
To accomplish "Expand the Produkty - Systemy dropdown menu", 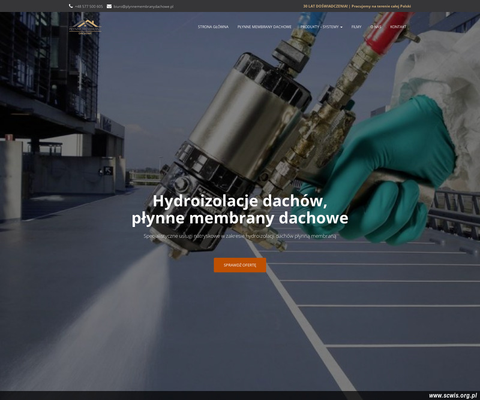I will pyautogui.click(x=322, y=27).
